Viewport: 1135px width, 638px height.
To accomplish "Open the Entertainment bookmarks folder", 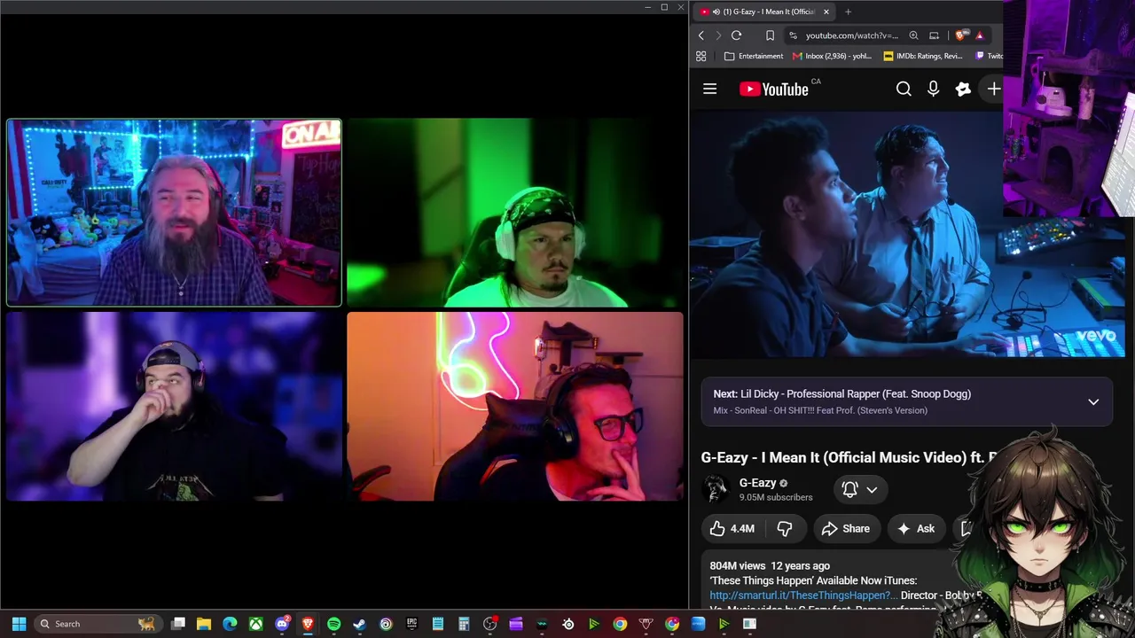I will coord(754,56).
